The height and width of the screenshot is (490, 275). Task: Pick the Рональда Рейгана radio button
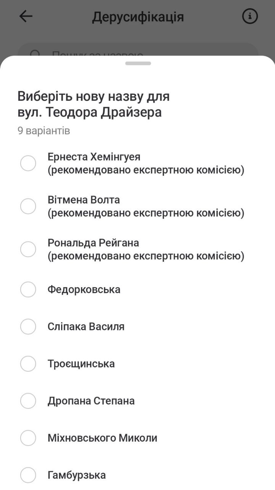28,249
